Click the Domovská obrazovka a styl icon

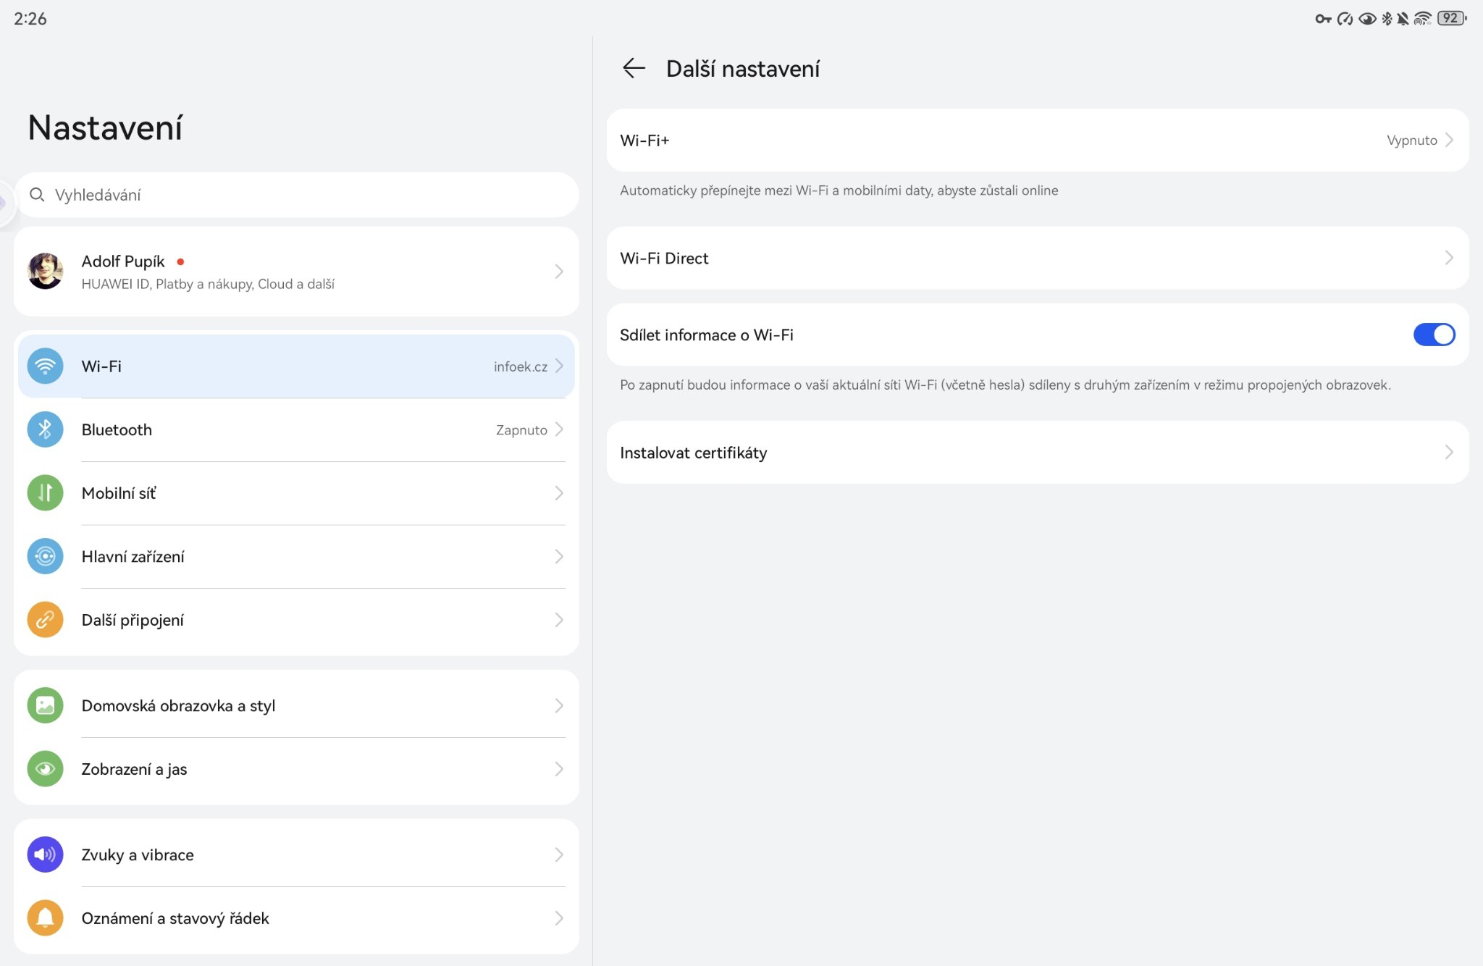tap(45, 705)
